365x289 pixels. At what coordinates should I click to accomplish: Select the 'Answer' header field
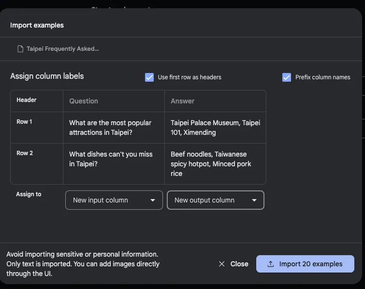(x=215, y=101)
